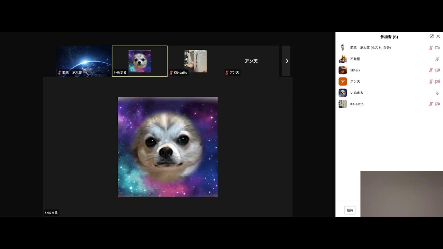Close the participants panel
The width and height of the screenshot is (443, 249).
(438, 36)
